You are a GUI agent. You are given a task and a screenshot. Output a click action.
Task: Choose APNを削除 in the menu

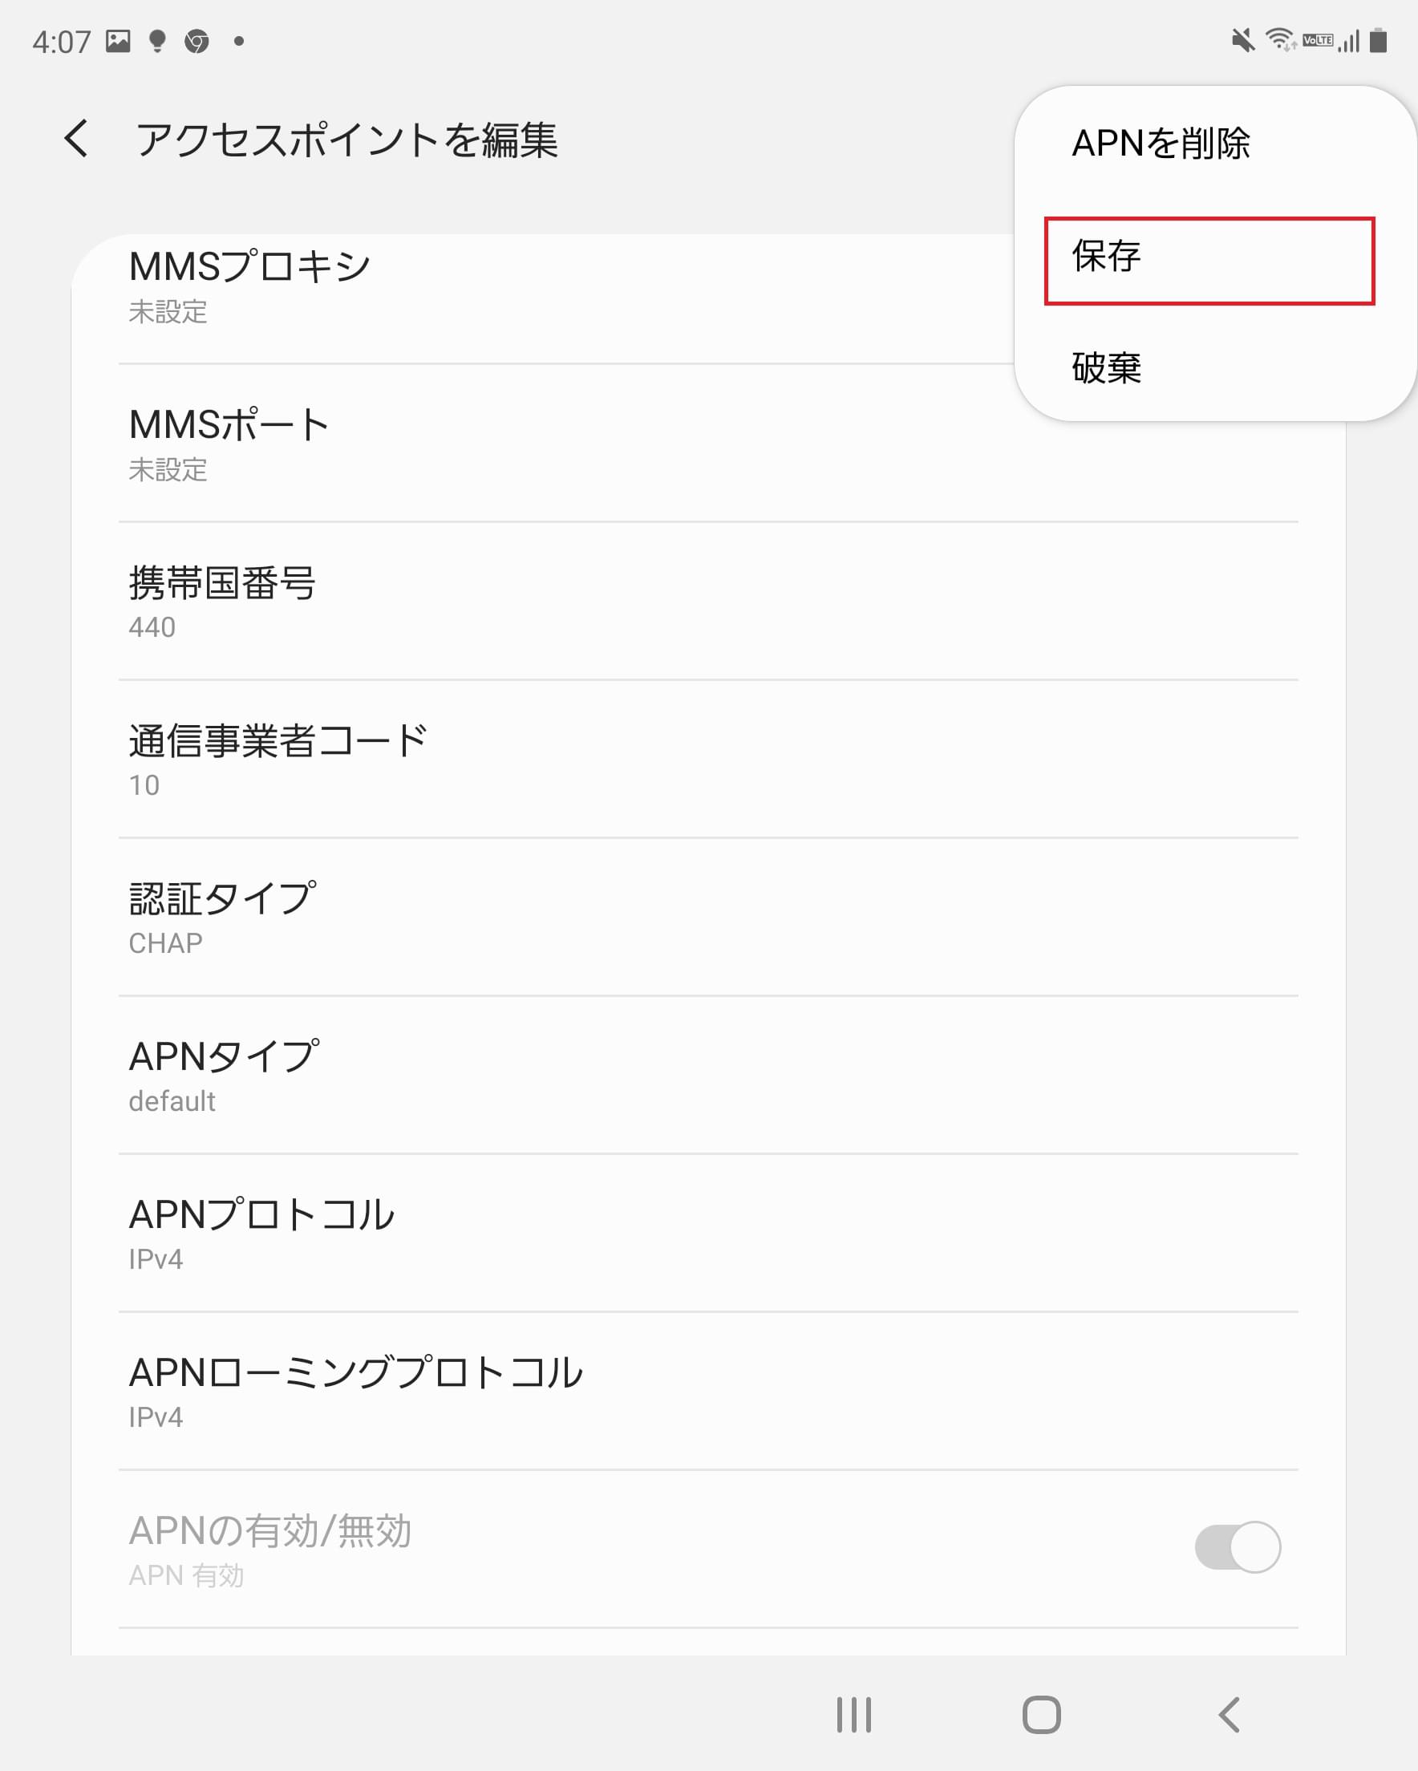1161,144
